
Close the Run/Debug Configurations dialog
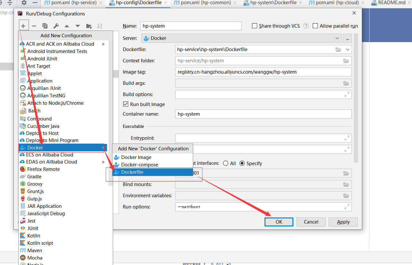point(354,13)
